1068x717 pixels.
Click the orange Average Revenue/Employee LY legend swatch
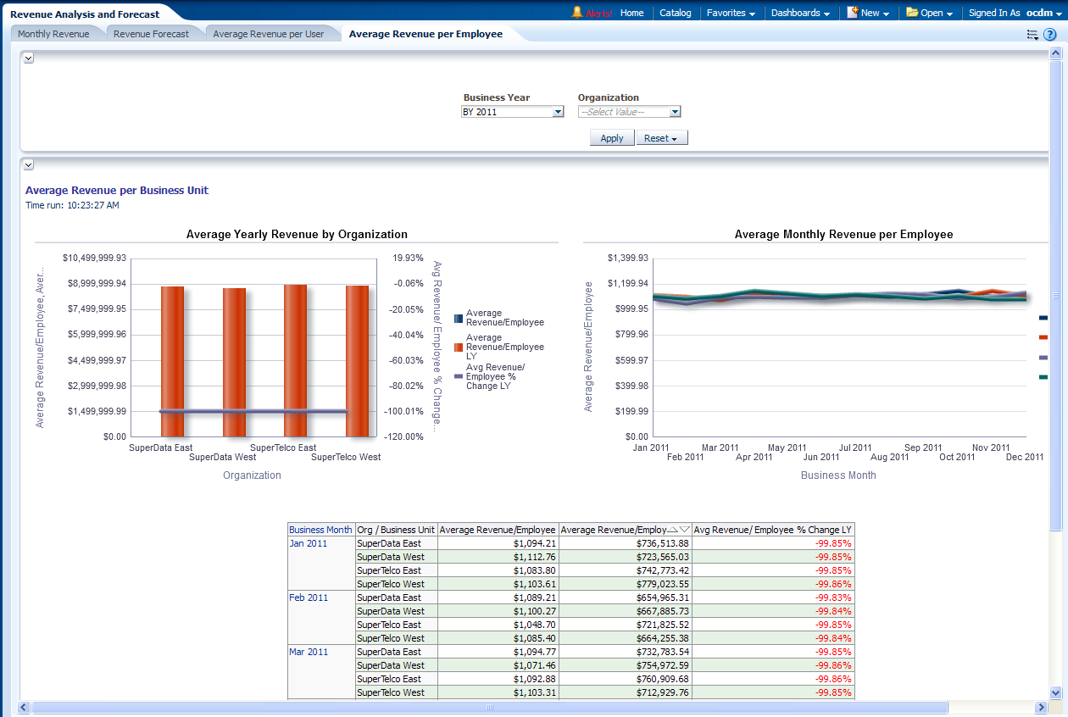pos(459,347)
